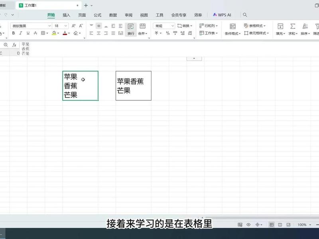Align text to bottom of cell
This screenshot has width=319, height=239.
coord(106,26)
